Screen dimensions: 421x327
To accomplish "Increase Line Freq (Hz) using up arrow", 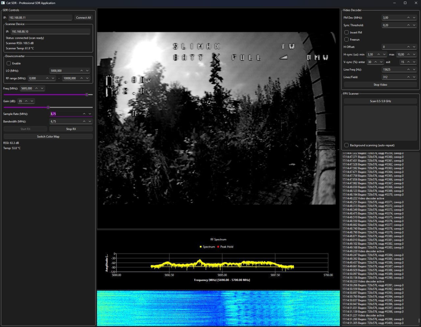I will (409, 70).
